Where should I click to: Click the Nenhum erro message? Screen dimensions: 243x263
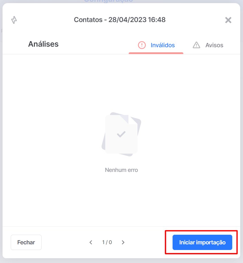121,170
